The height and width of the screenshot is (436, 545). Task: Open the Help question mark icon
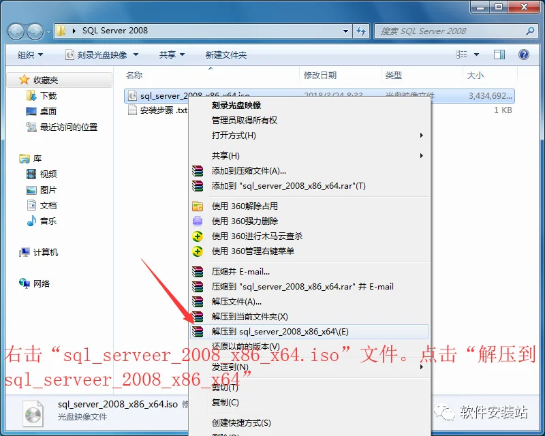[x=523, y=54]
